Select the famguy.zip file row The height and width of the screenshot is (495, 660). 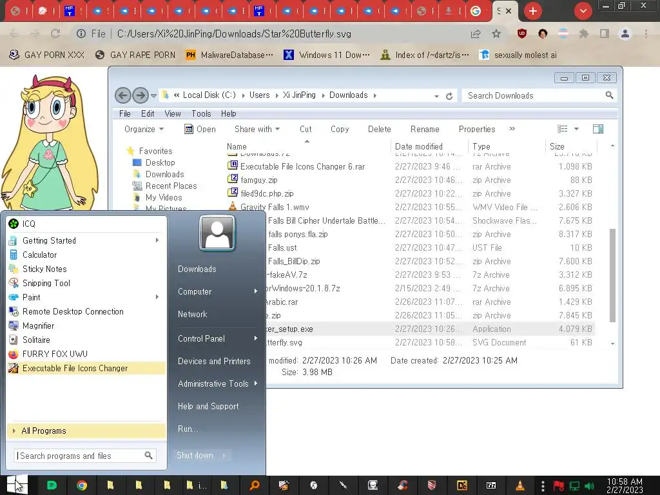pyautogui.click(x=411, y=180)
